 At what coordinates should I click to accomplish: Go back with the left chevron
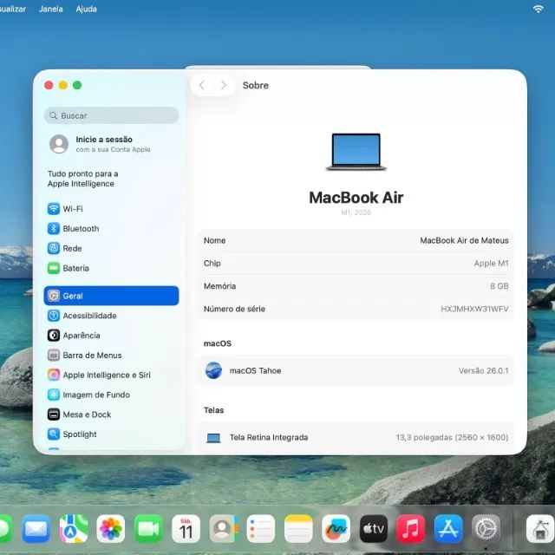click(x=202, y=85)
